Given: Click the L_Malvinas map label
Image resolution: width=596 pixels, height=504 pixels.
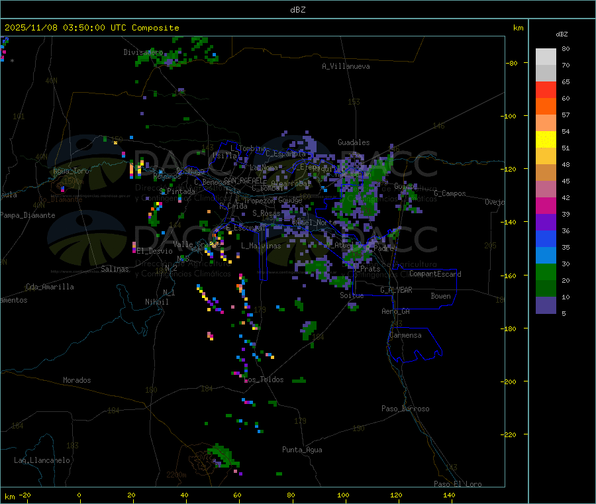Looking at the screenshot, I should 261,246.
